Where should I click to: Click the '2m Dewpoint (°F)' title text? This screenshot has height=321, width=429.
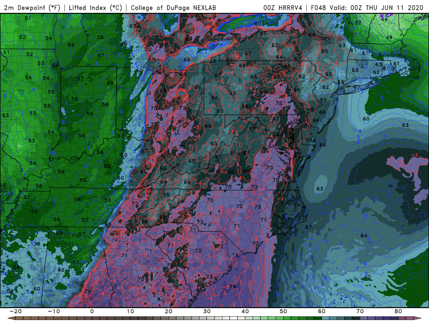point(32,7)
